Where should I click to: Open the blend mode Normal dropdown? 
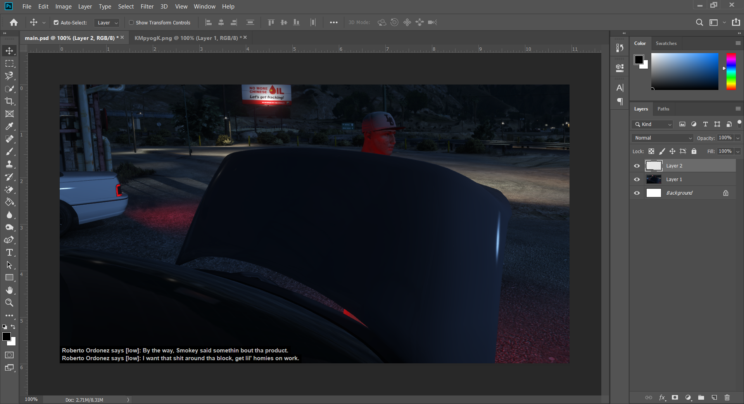tap(663, 138)
